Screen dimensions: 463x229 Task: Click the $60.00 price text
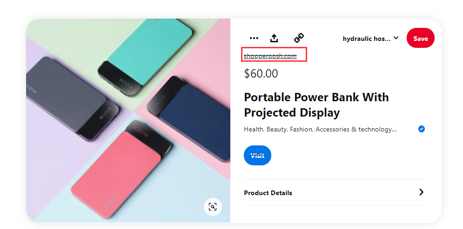[261, 73]
